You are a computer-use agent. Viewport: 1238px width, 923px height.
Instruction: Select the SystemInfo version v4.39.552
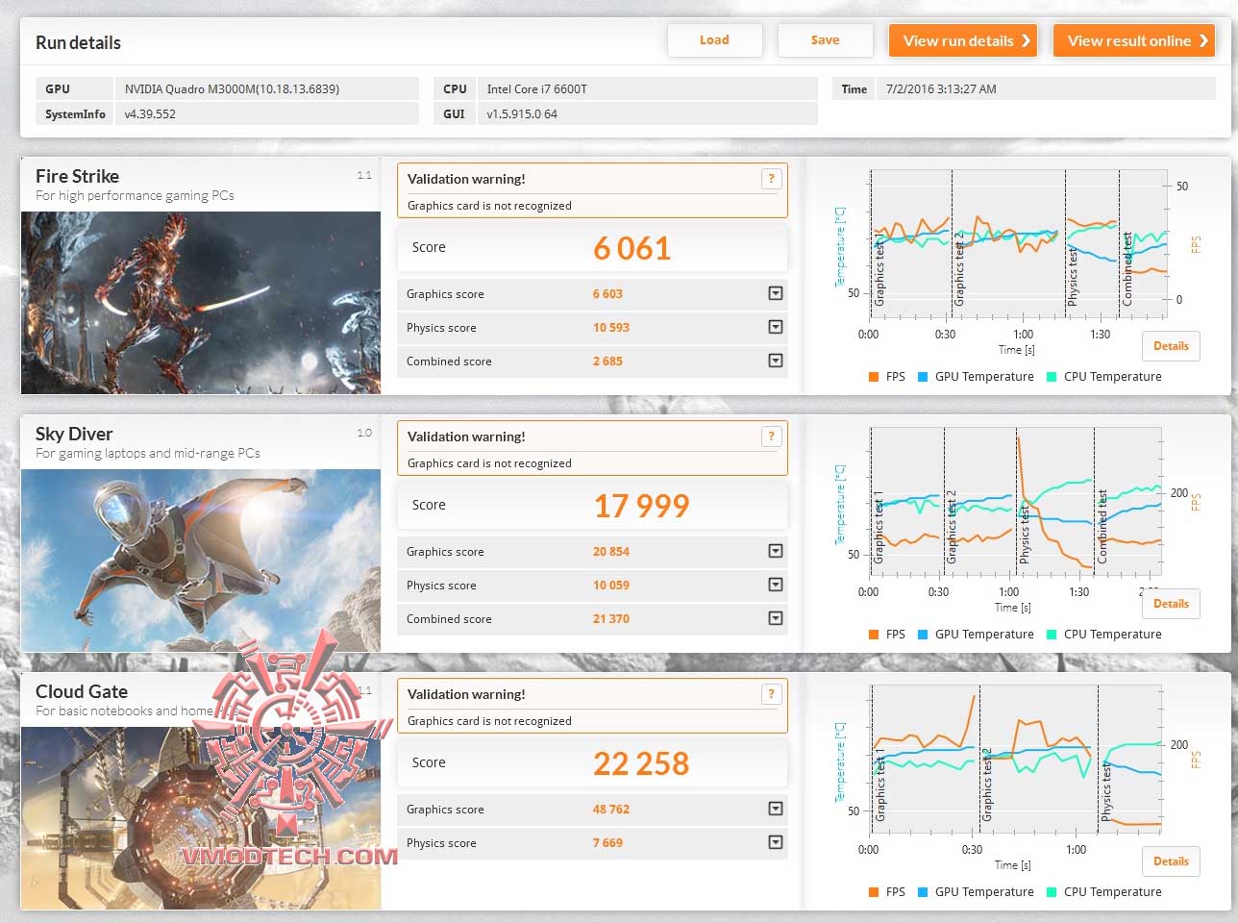point(150,113)
